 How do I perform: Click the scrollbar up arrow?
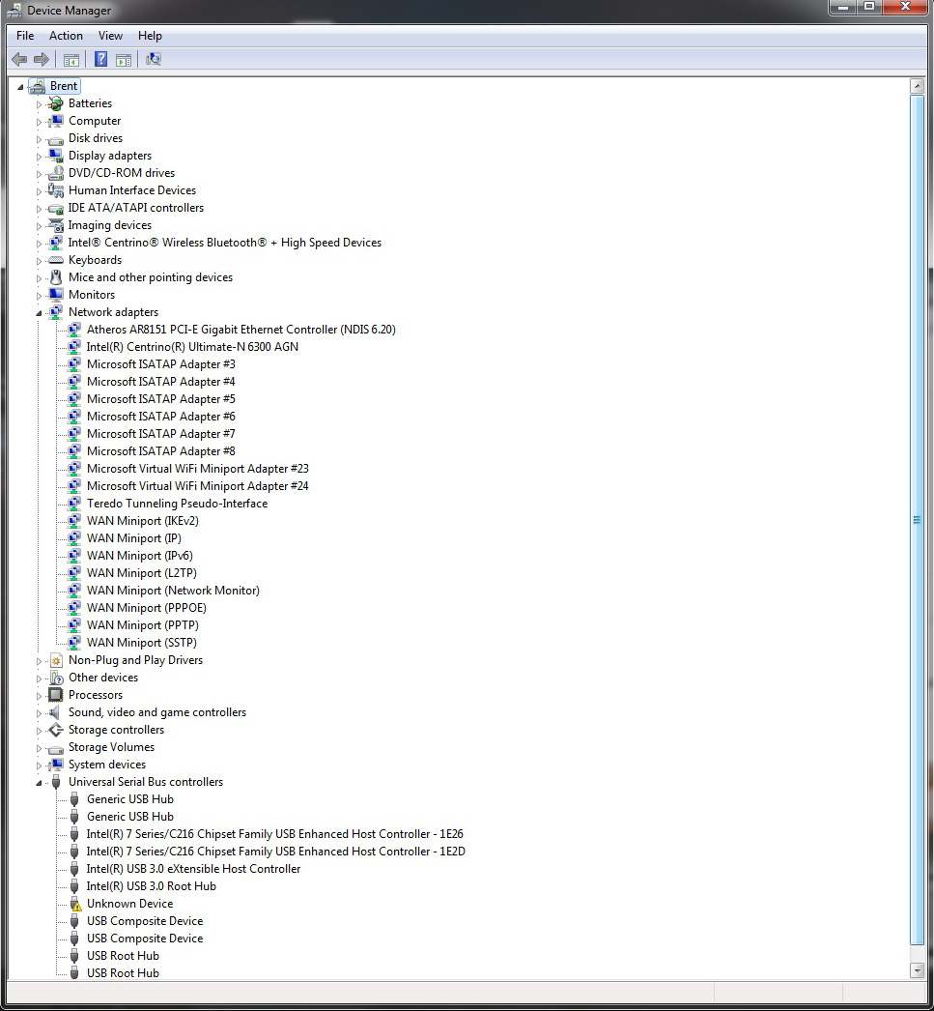(918, 86)
